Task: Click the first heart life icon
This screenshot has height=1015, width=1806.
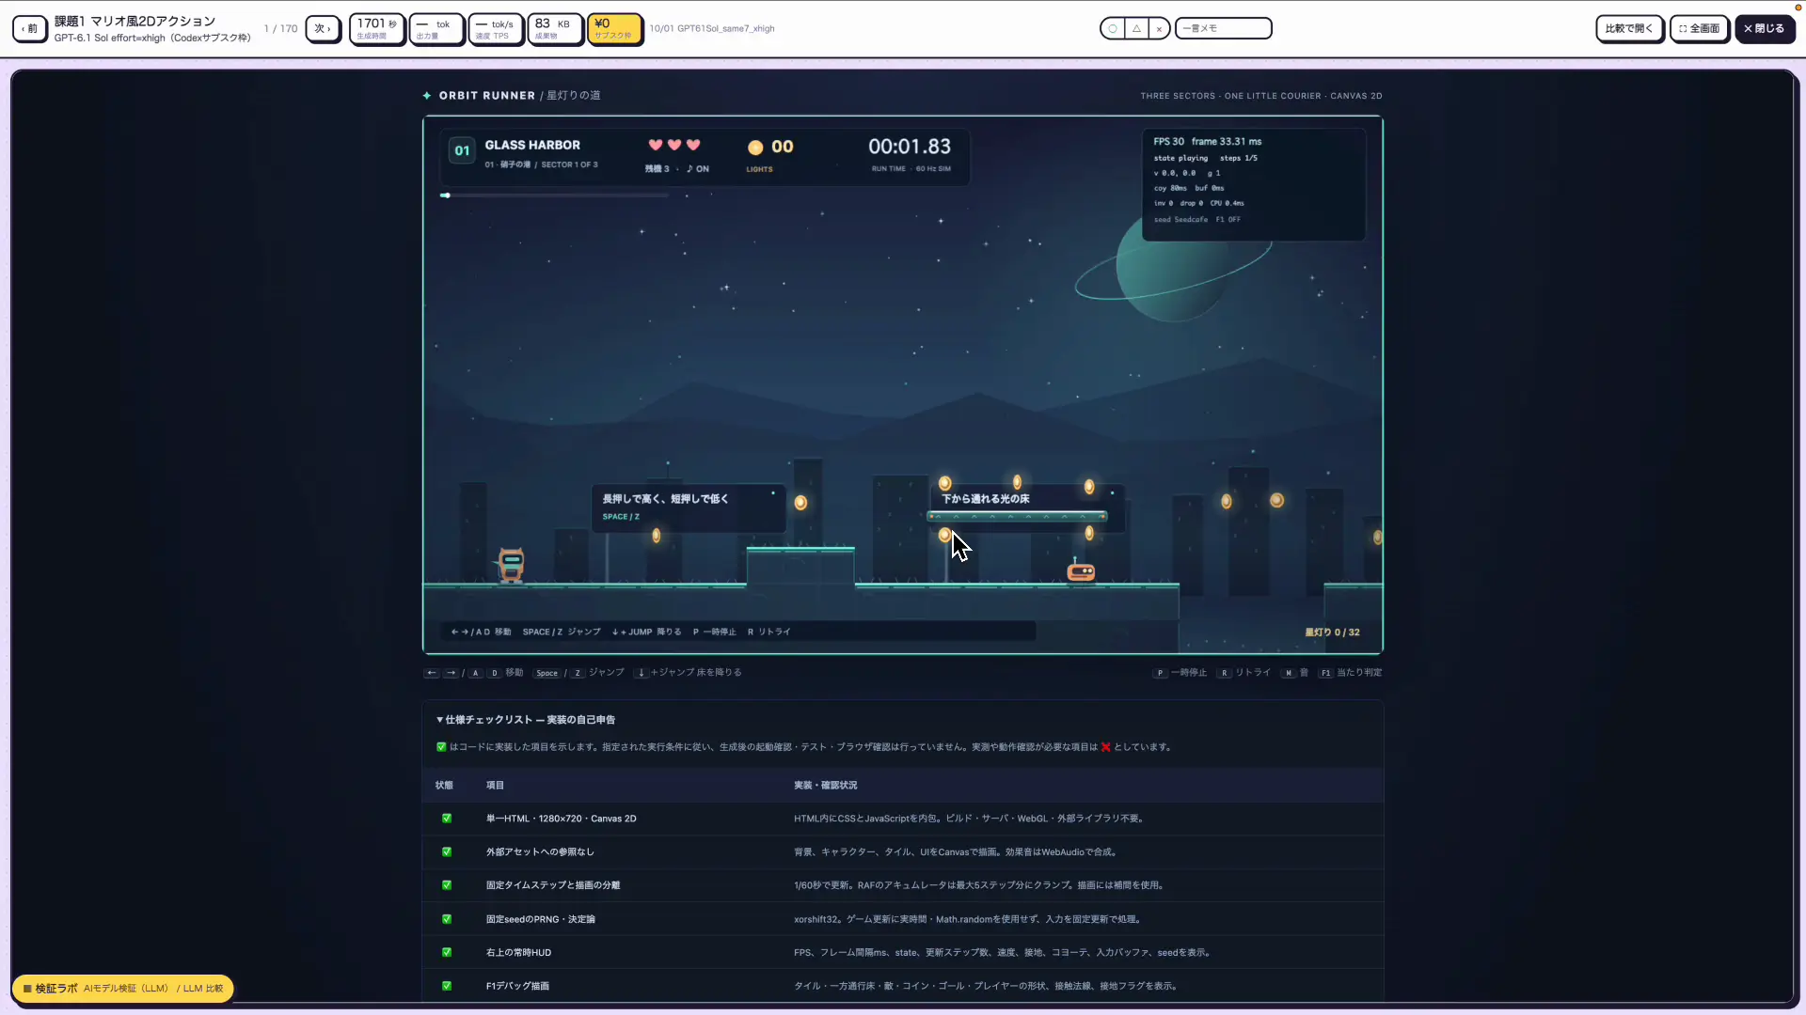Action: tap(656, 145)
